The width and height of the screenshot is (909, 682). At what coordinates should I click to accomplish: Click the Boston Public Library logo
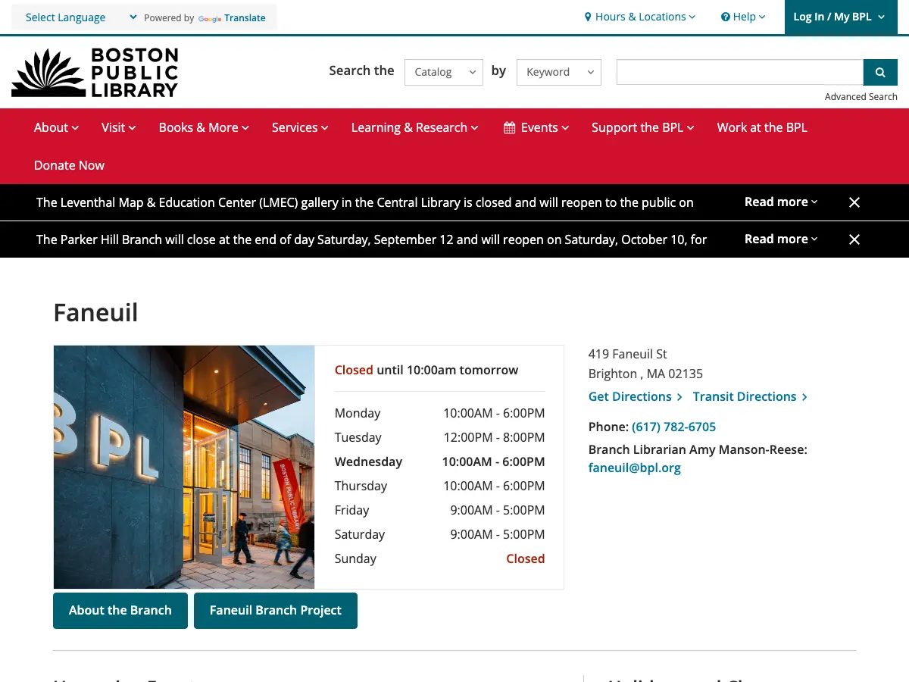point(95,72)
